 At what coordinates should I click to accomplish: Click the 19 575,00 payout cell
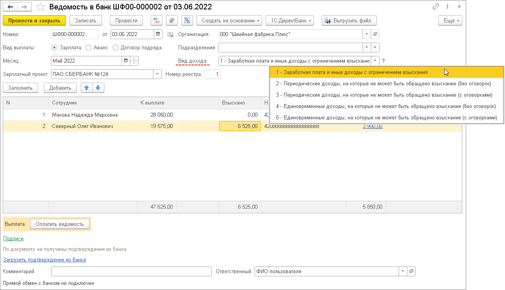tap(157, 126)
